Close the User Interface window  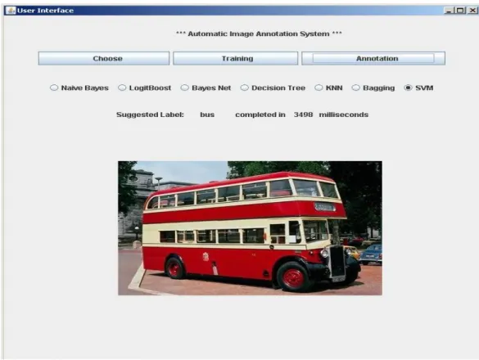point(472,11)
